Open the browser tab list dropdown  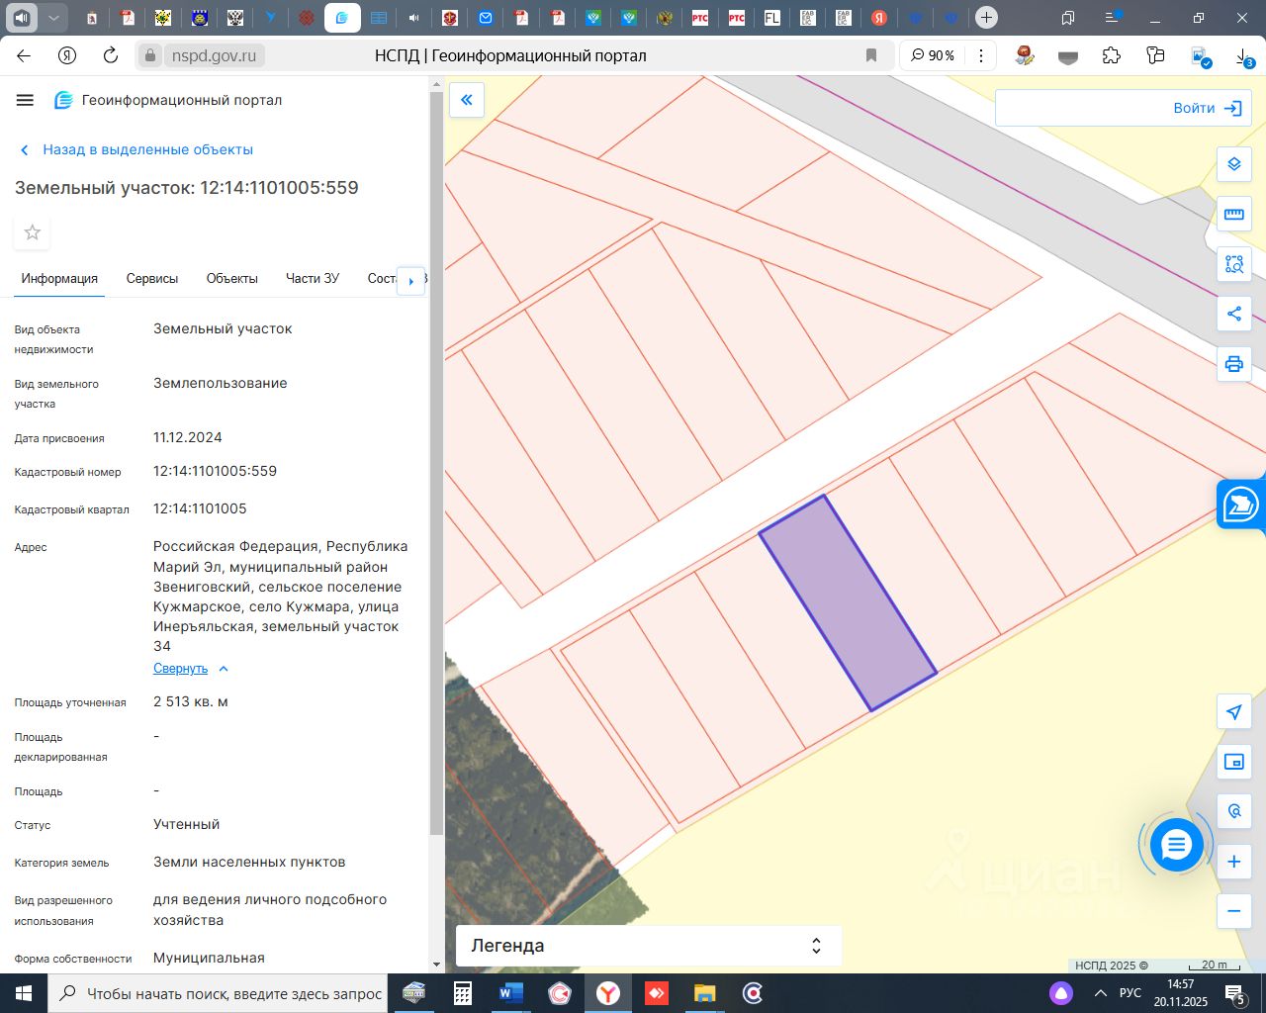(53, 18)
